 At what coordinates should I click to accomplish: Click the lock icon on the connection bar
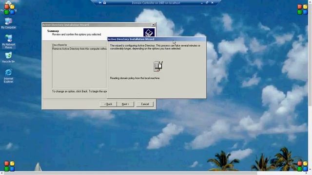click(104, 3)
